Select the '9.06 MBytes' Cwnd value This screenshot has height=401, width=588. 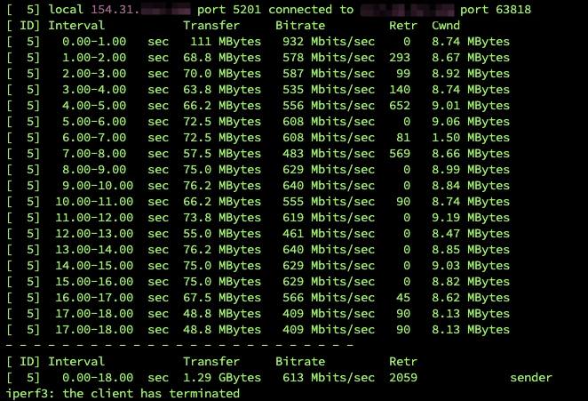tap(471, 122)
